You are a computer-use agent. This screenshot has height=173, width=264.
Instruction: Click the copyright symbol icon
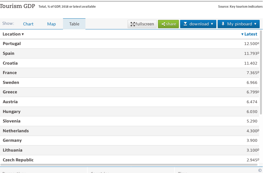click(x=260, y=170)
